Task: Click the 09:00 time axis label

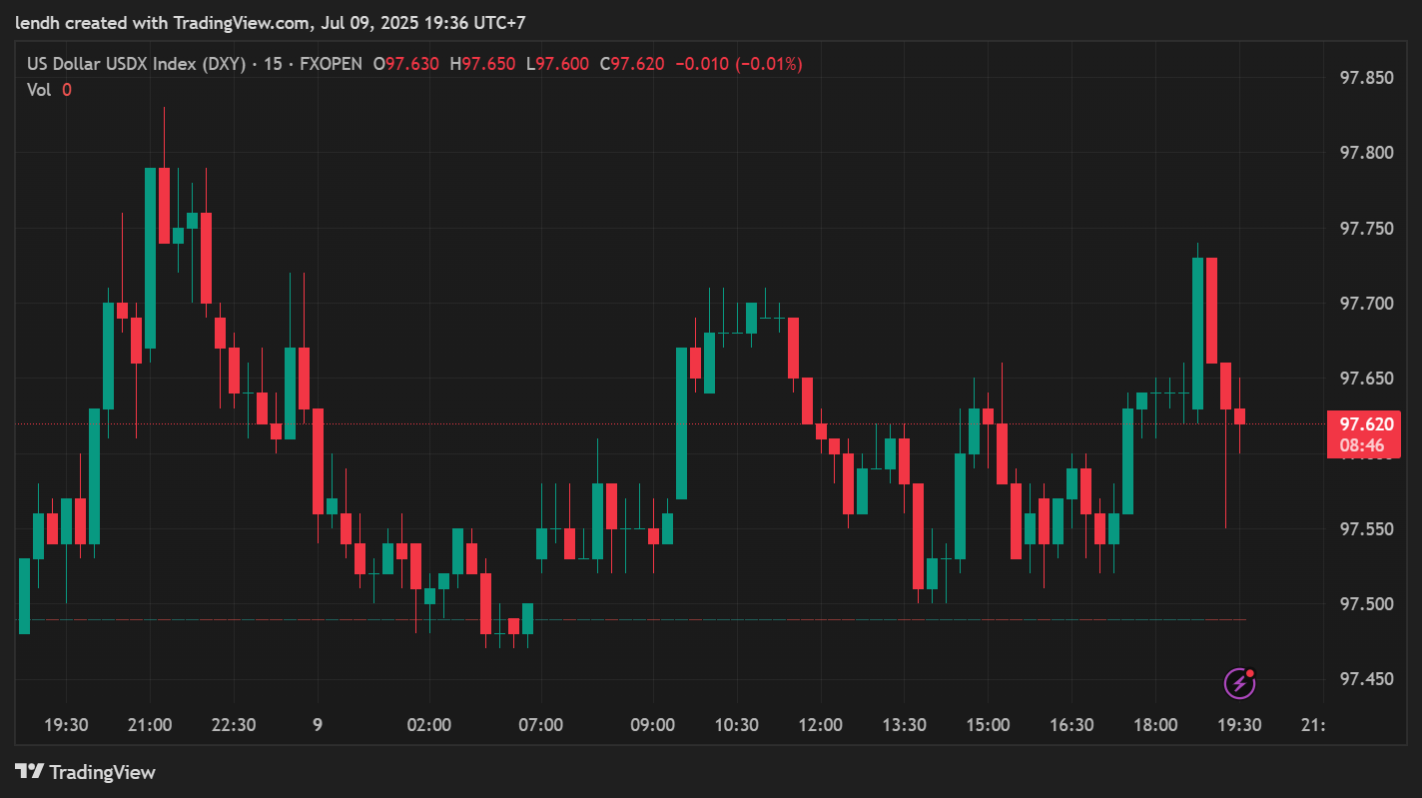Action: click(x=653, y=725)
